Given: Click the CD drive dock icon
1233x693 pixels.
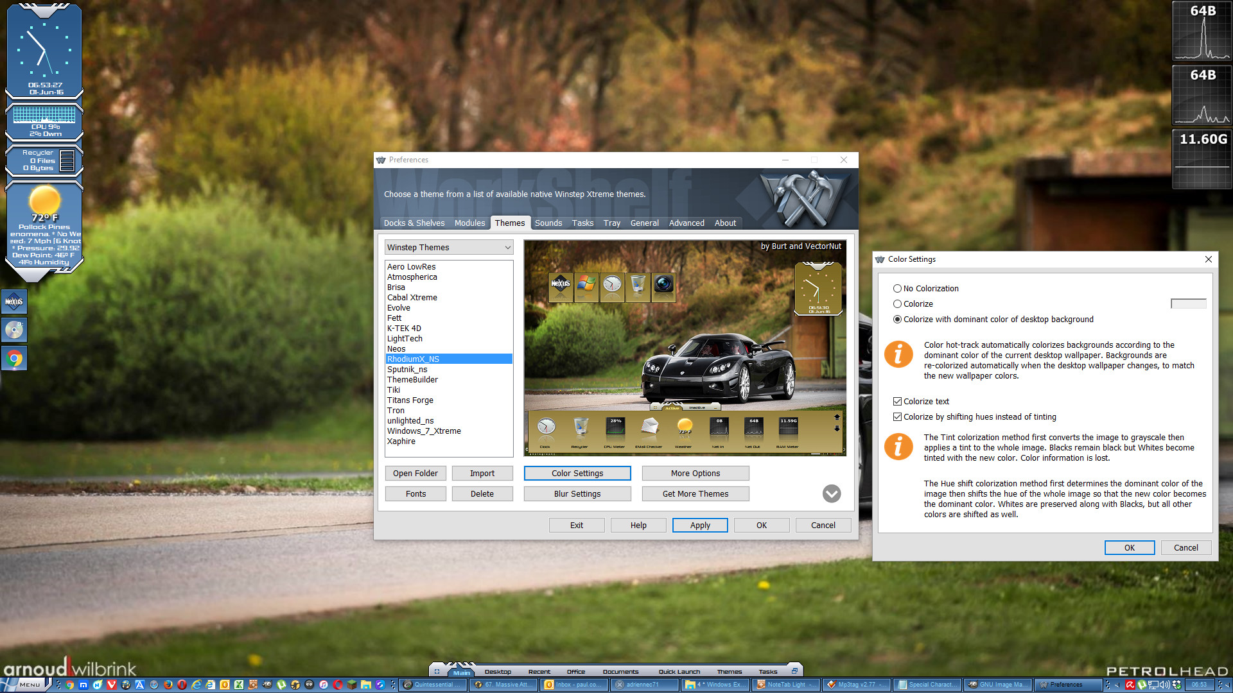Looking at the screenshot, I should (x=14, y=330).
